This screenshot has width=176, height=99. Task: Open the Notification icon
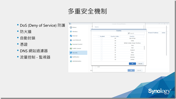coord(71,57)
